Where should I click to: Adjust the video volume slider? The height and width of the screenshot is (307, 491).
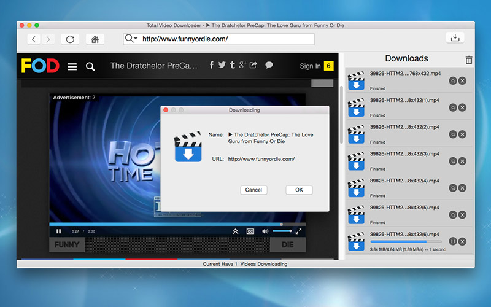[x=282, y=231]
